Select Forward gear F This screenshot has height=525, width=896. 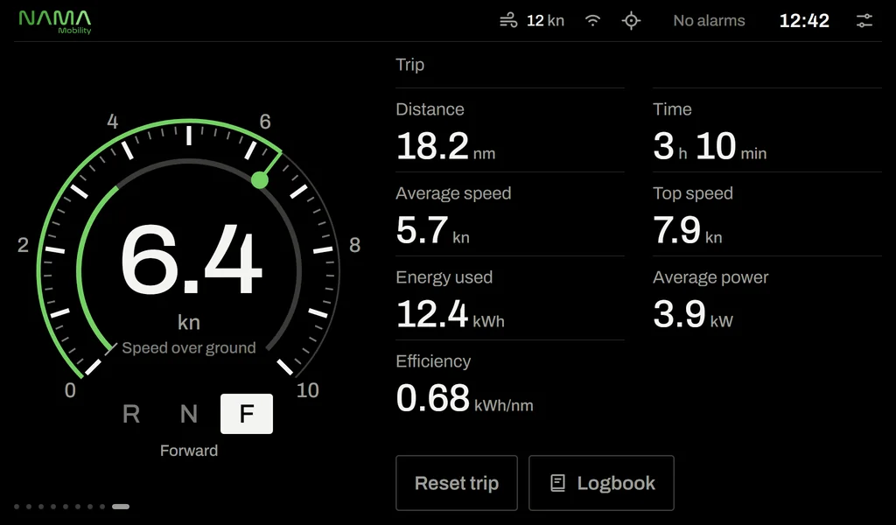(246, 414)
